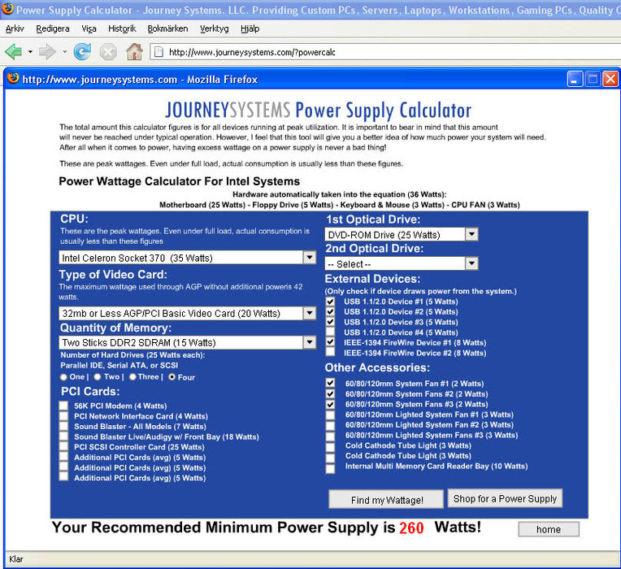Check Internal Multi Memory Card Reader Bay

click(330, 469)
